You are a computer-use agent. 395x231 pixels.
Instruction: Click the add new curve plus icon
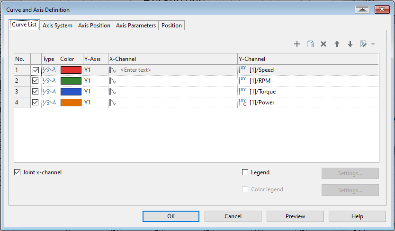(297, 44)
